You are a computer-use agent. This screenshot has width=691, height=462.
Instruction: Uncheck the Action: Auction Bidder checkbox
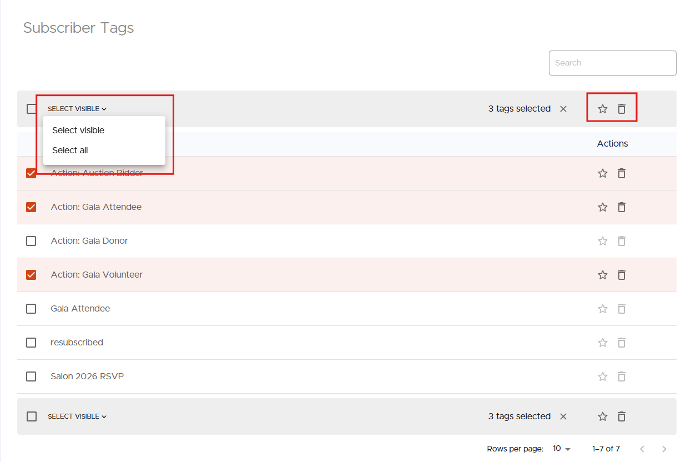31,173
